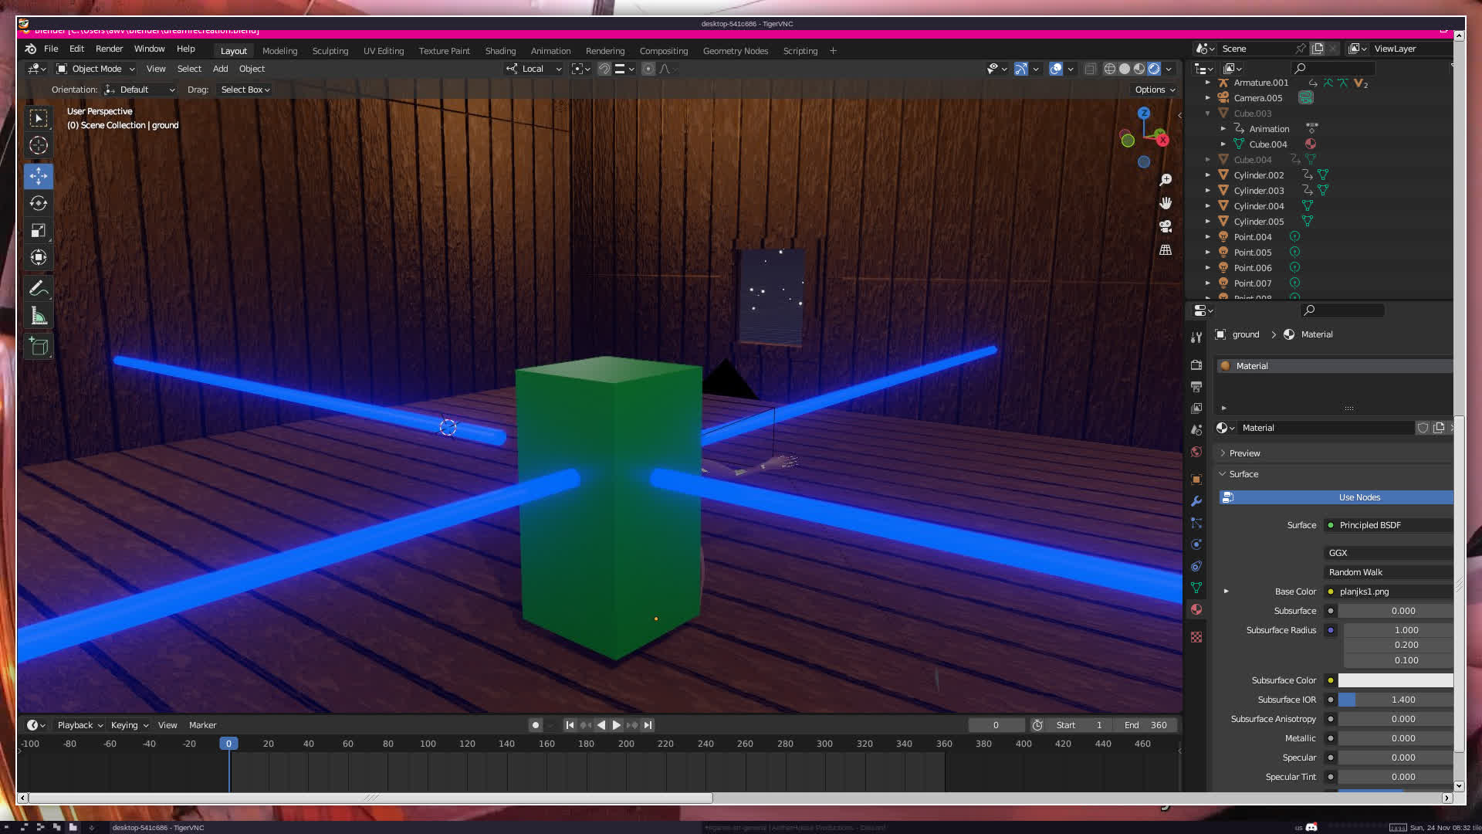
Task: Activate the Annotate pencil tool
Action: (x=39, y=289)
